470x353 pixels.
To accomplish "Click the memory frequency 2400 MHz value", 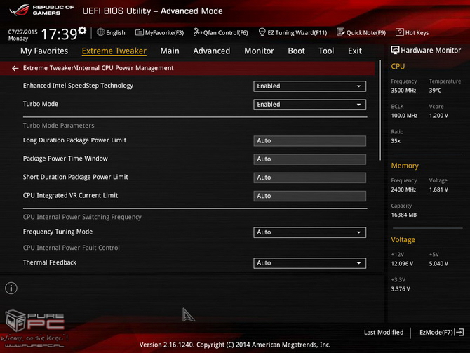I will (x=403, y=189).
